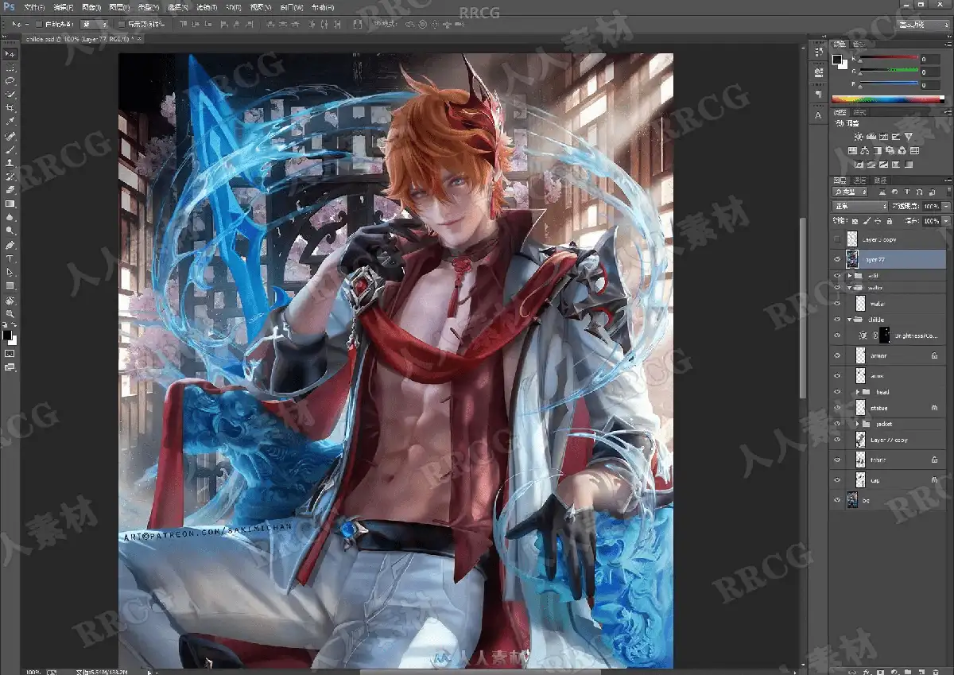Image resolution: width=954 pixels, height=675 pixels.
Task: Enable the show transform controls checkbox
Action: click(121, 25)
